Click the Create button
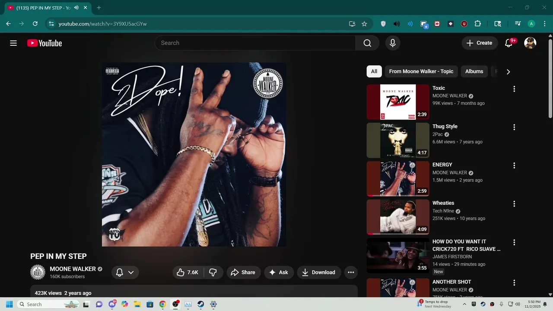 (480, 43)
